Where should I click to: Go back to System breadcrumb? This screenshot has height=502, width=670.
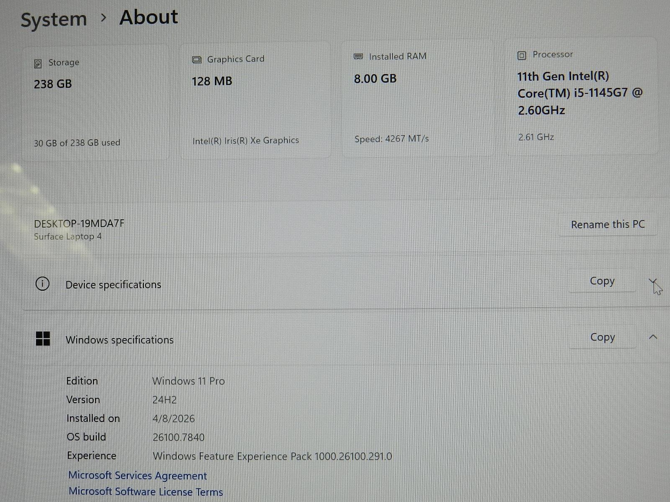pyautogui.click(x=54, y=19)
